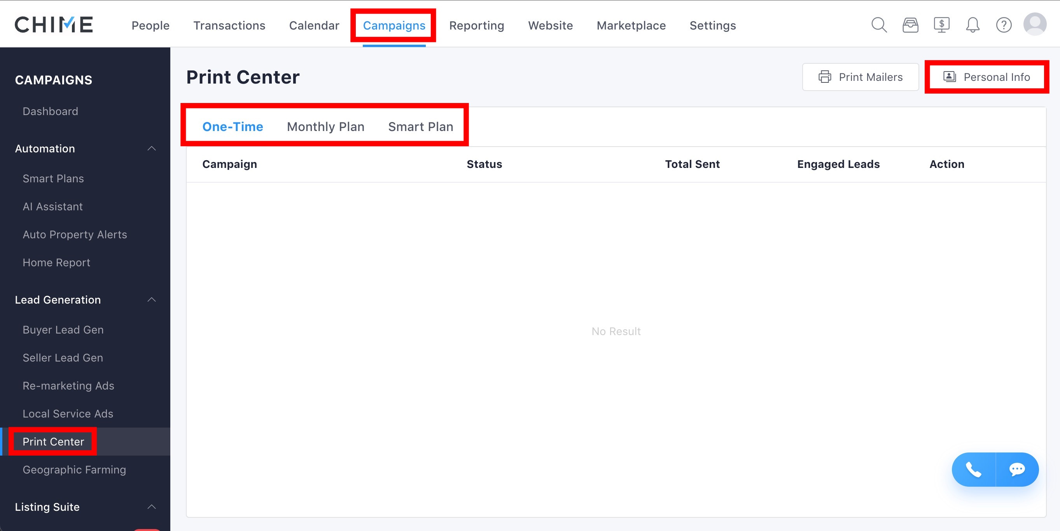
Task: Click the CHIME logo
Action: pos(54,24)
